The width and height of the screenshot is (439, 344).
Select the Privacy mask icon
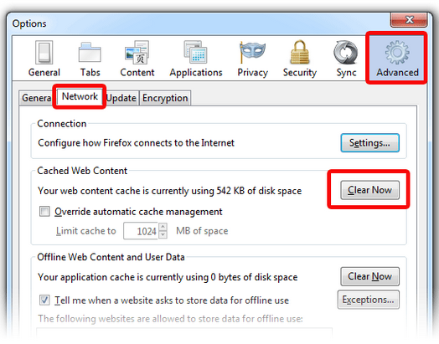click(x=252, y=52)
